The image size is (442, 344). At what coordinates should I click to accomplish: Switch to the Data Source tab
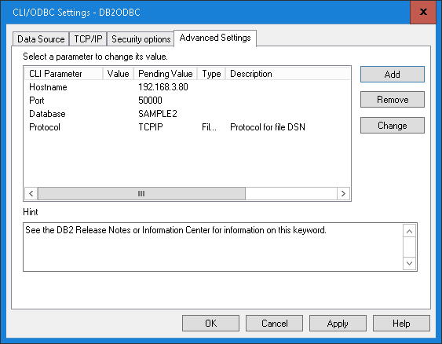(x=41, y=39)
